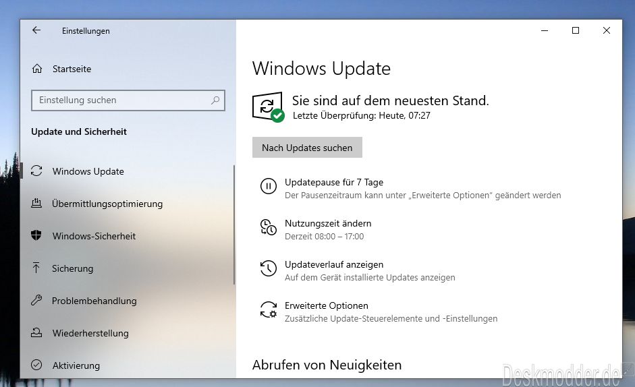Click the Windows-Sicherheit shield icon
The width and height of the screenshot is (635, 387).
point(36,235)
